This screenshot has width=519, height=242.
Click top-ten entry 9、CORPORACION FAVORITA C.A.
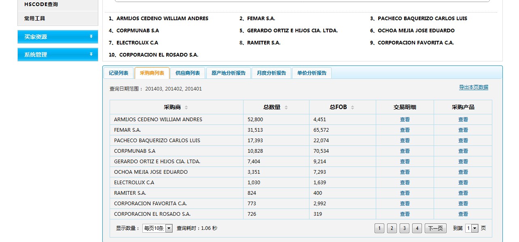click(x=412, y=43)
